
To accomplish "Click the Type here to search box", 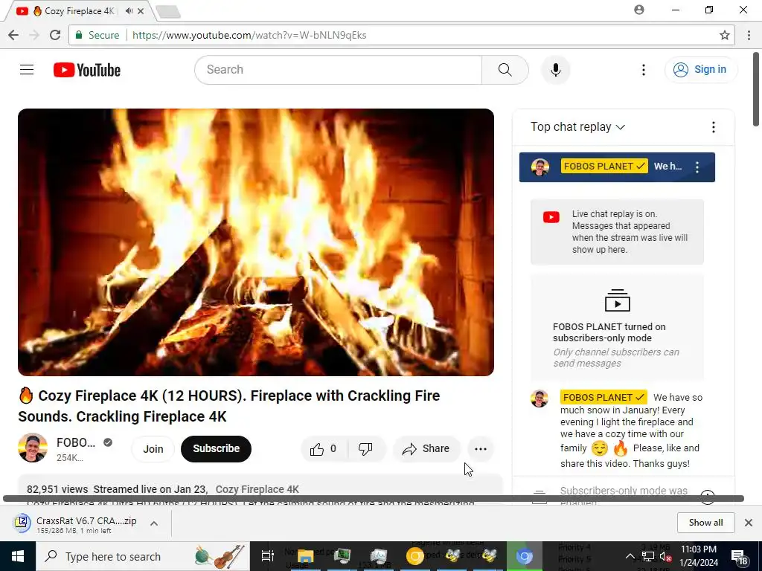I will coord(142,556).
